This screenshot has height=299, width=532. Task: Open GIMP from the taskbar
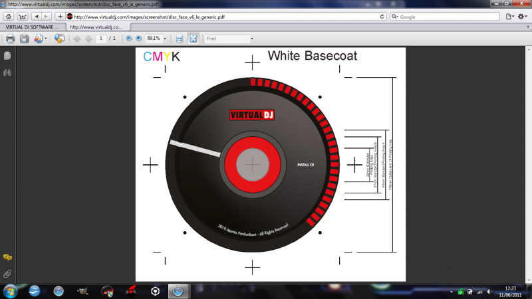tap(82, 291)
